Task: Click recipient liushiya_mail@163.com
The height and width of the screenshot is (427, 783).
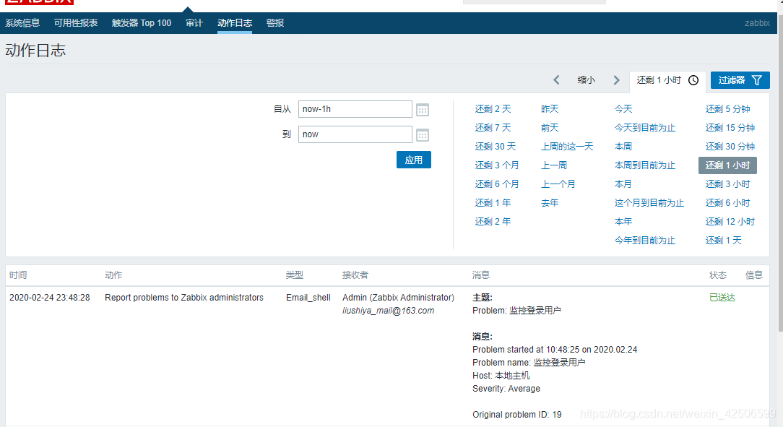Action: [x=388, y=311]
